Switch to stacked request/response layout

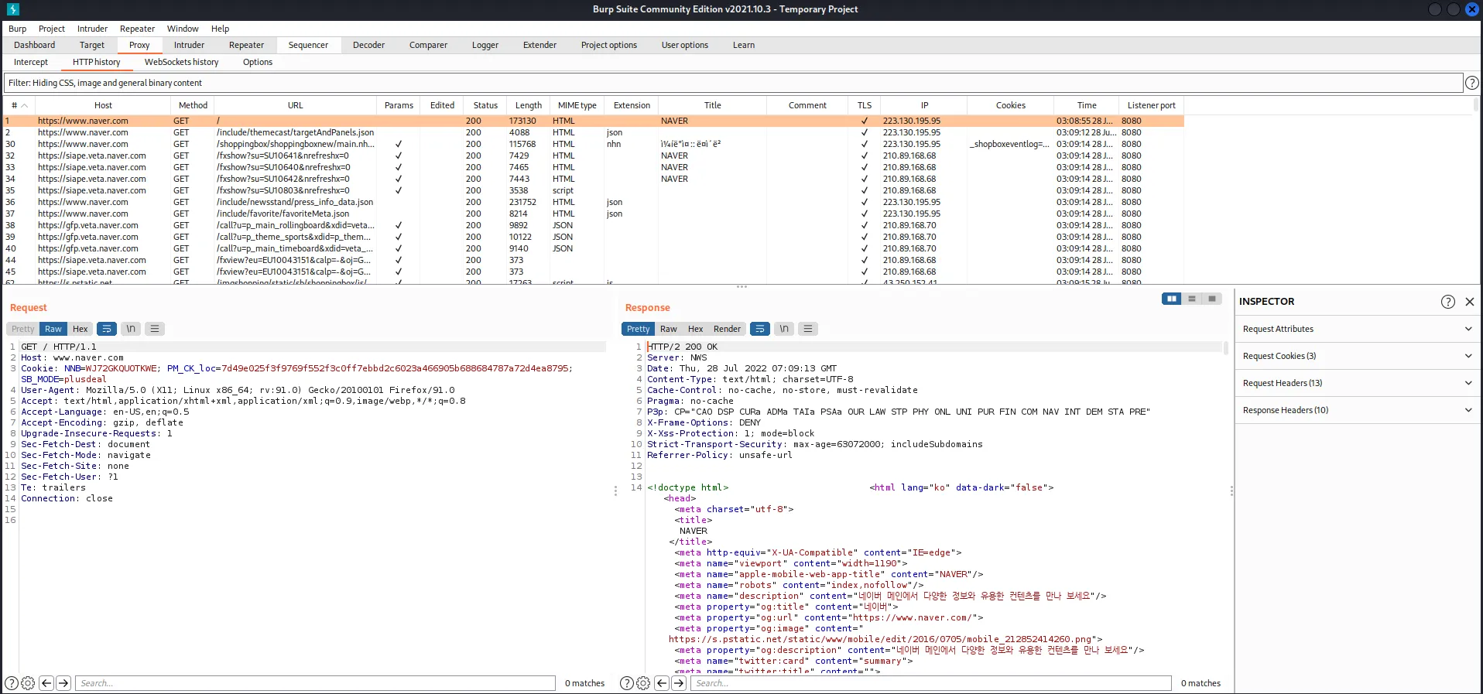(x=1192, y=299)
